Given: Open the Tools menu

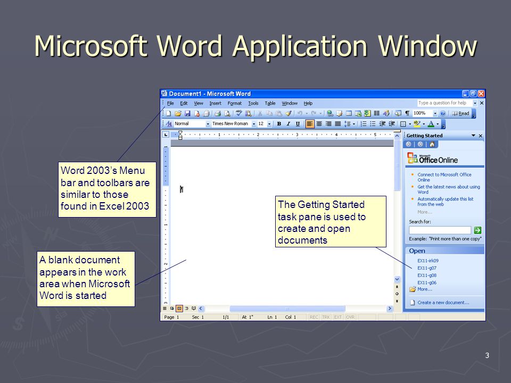Looking at the screenshot, I should click(x=253, y=103).
